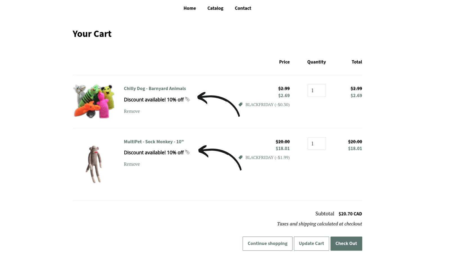Open Chilly Dog - Barnyard Animals product link
Screen dimensions: 450x253
pyautogui.click(x=155, y=88)
